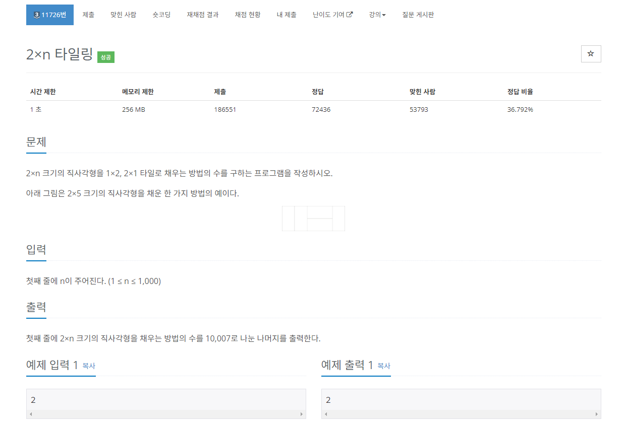626x428 pixels.
Task: Click the 문제 section heading
Action: point(36,141)
